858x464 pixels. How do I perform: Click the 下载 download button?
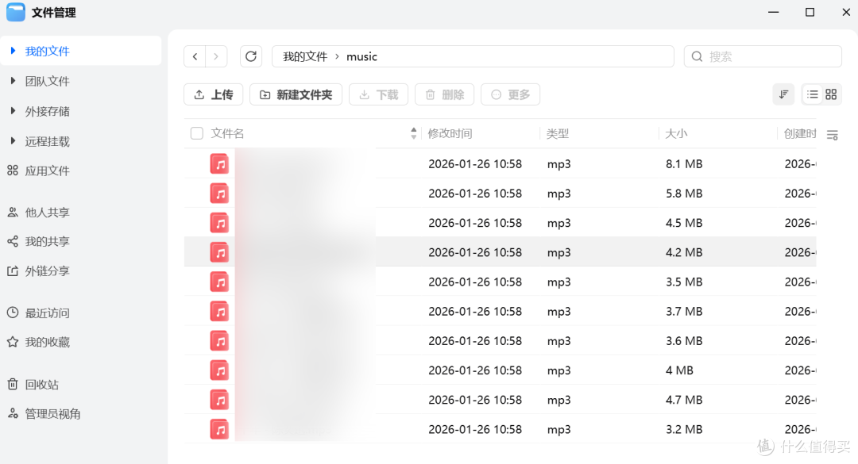click(x=379, y=94)
